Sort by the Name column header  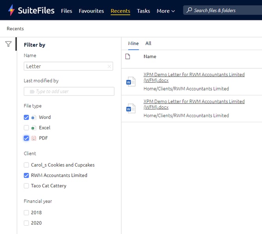pyautogui.click(x=150, y=56)
